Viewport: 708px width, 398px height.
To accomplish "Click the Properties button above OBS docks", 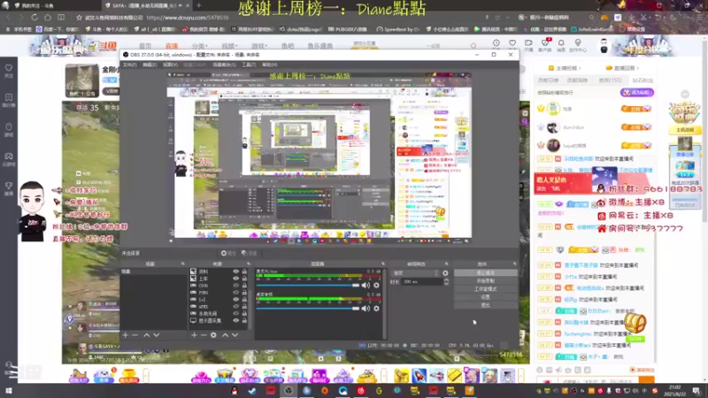I will click(x=228, y=253).
